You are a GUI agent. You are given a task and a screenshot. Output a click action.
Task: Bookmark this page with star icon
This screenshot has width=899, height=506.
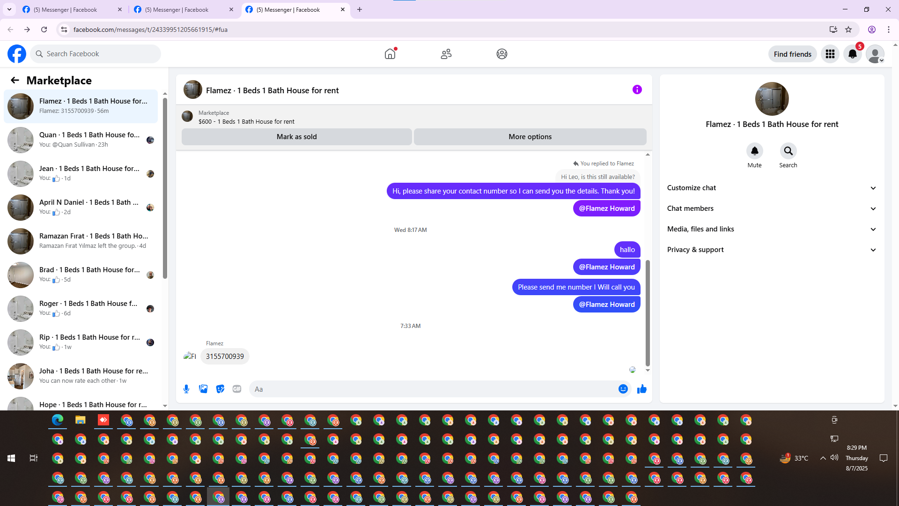[x=848, y=30]
